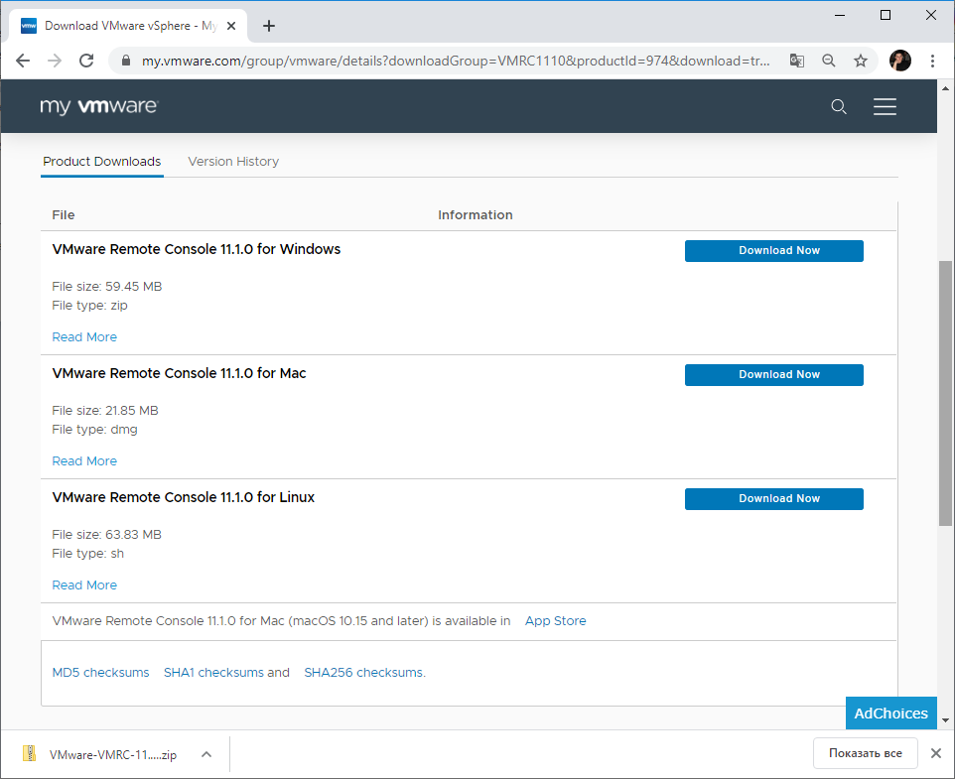Download Remote Console for Windows

773,251
